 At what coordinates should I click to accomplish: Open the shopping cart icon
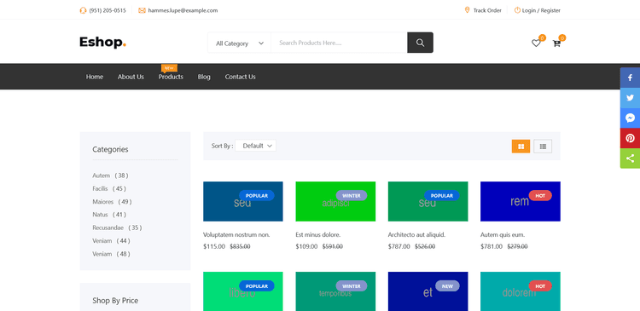click(x=556, y=43)
